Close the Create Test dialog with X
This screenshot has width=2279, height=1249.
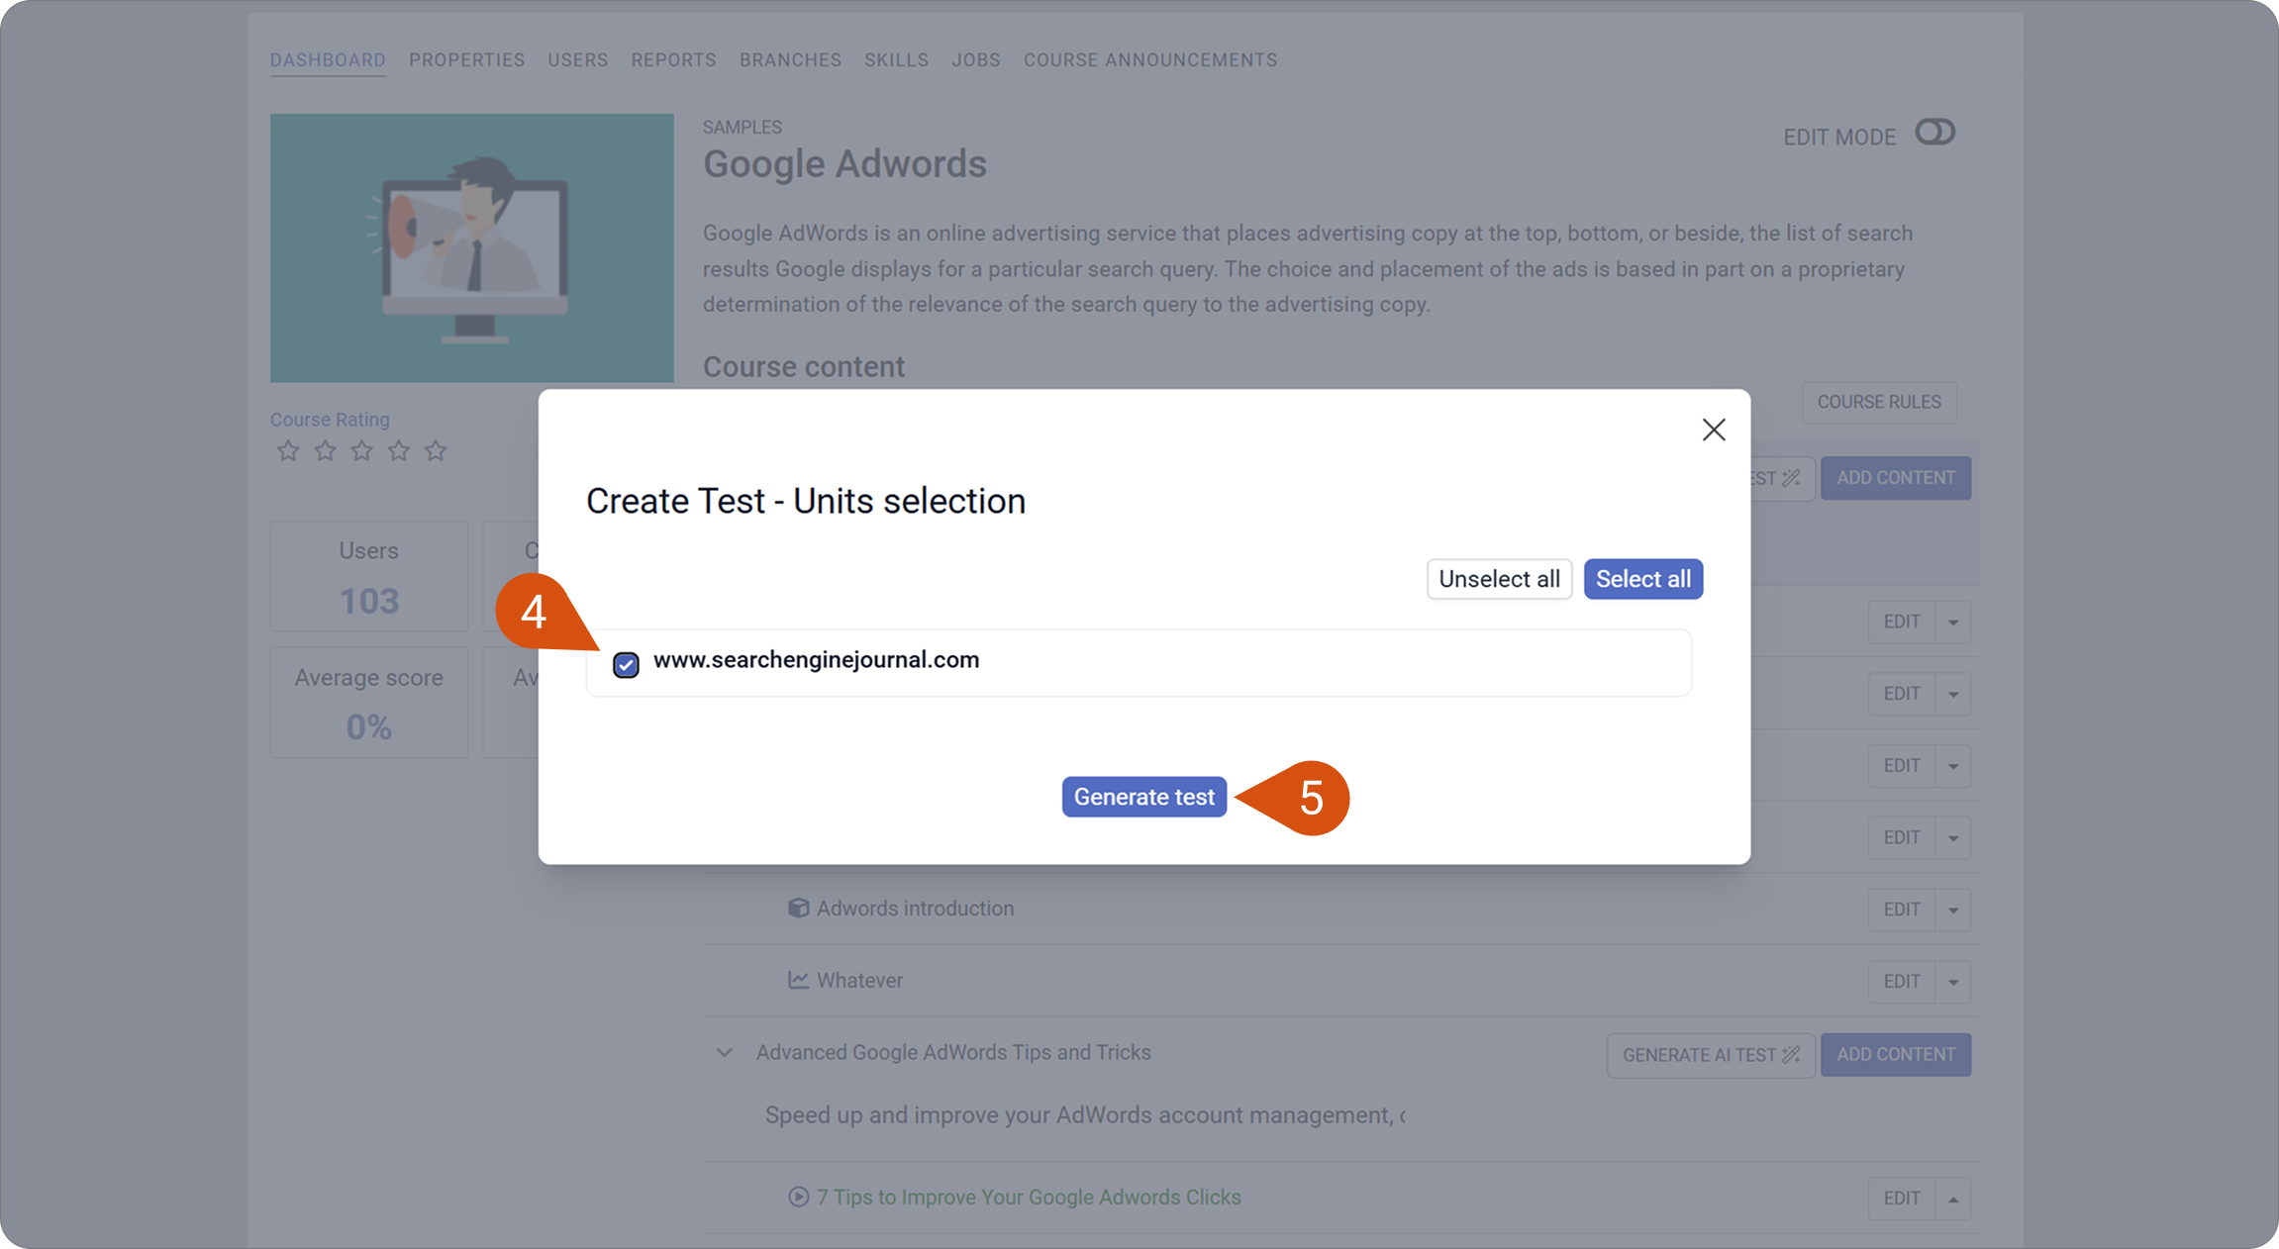1714,430
